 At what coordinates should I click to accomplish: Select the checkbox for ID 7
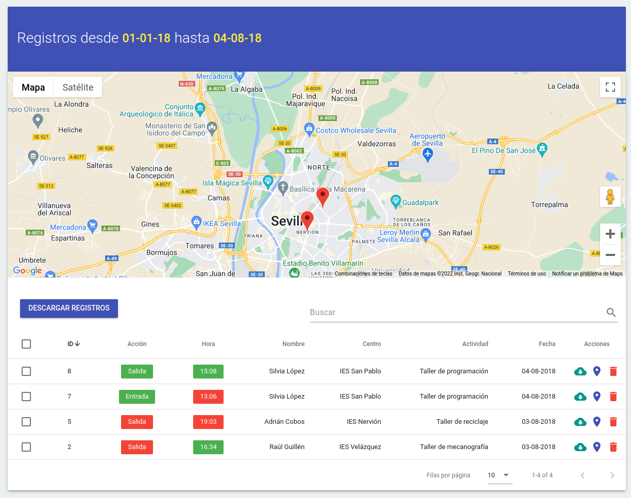point(26,397)
